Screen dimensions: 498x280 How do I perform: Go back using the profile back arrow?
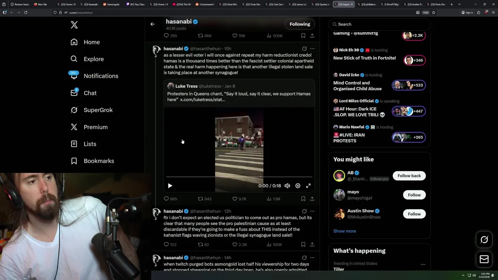pyautogui.click(x=153, y=24)
